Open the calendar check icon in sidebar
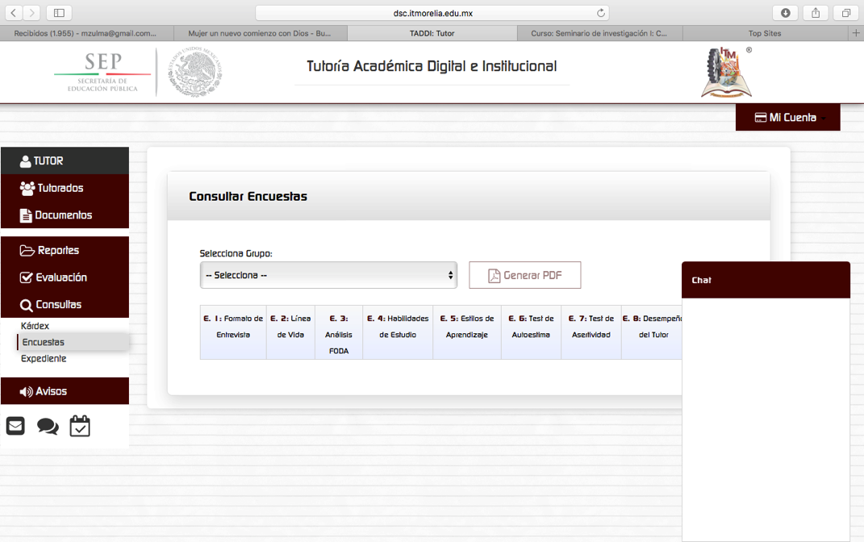Viewport: 864px width, 542px height. tap(80, 426)
